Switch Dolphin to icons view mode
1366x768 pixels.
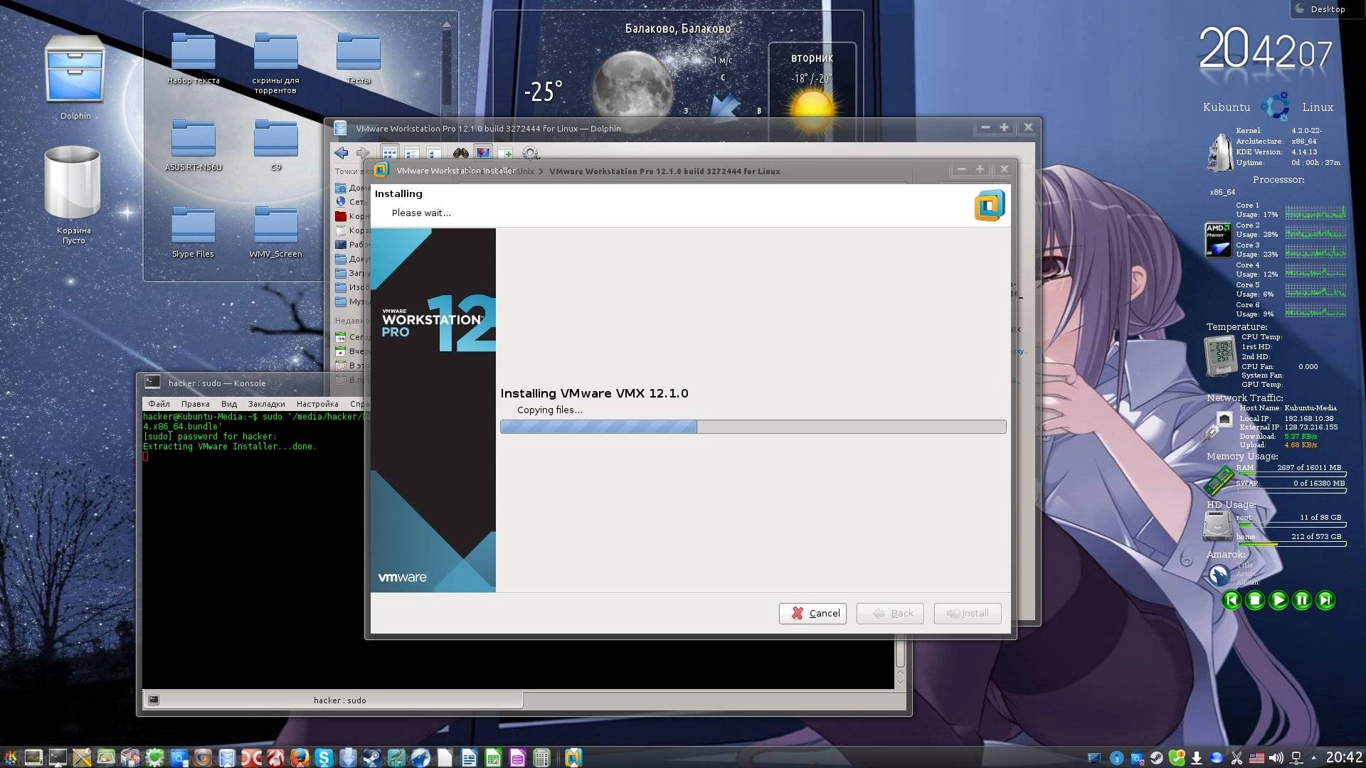[389, 153]
